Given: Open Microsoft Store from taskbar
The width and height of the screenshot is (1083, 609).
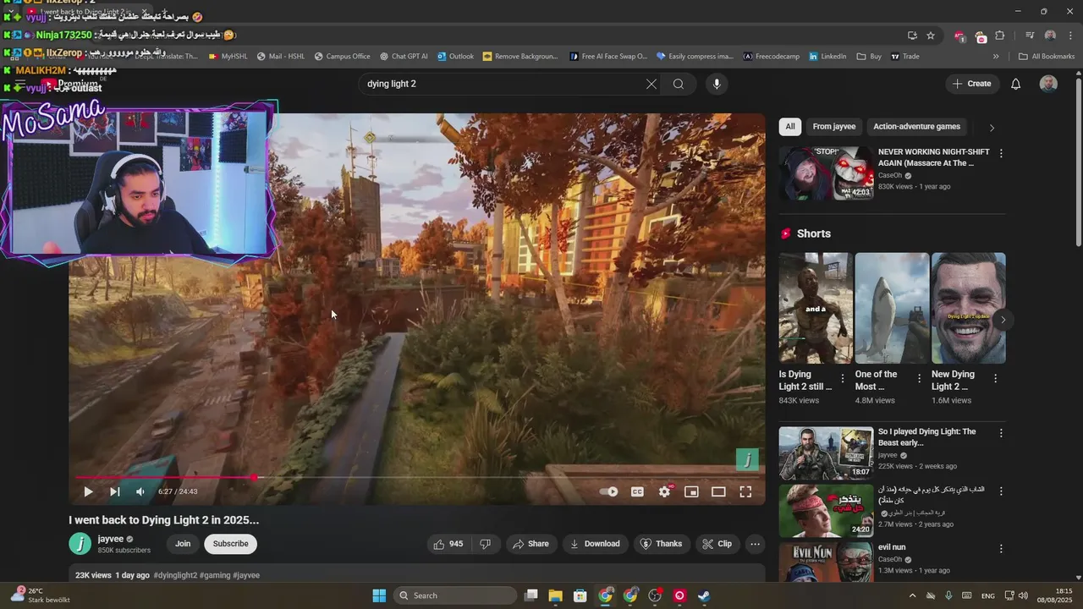Looking at the screenshot, I should coord(580,595).
